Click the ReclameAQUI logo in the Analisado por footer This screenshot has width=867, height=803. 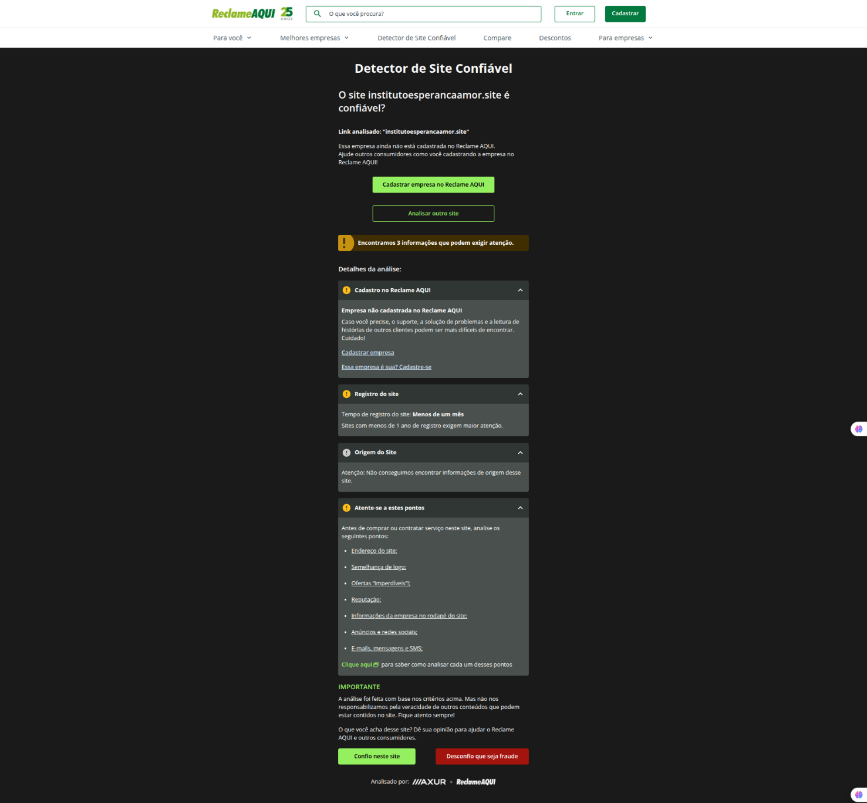click(476, 782)
